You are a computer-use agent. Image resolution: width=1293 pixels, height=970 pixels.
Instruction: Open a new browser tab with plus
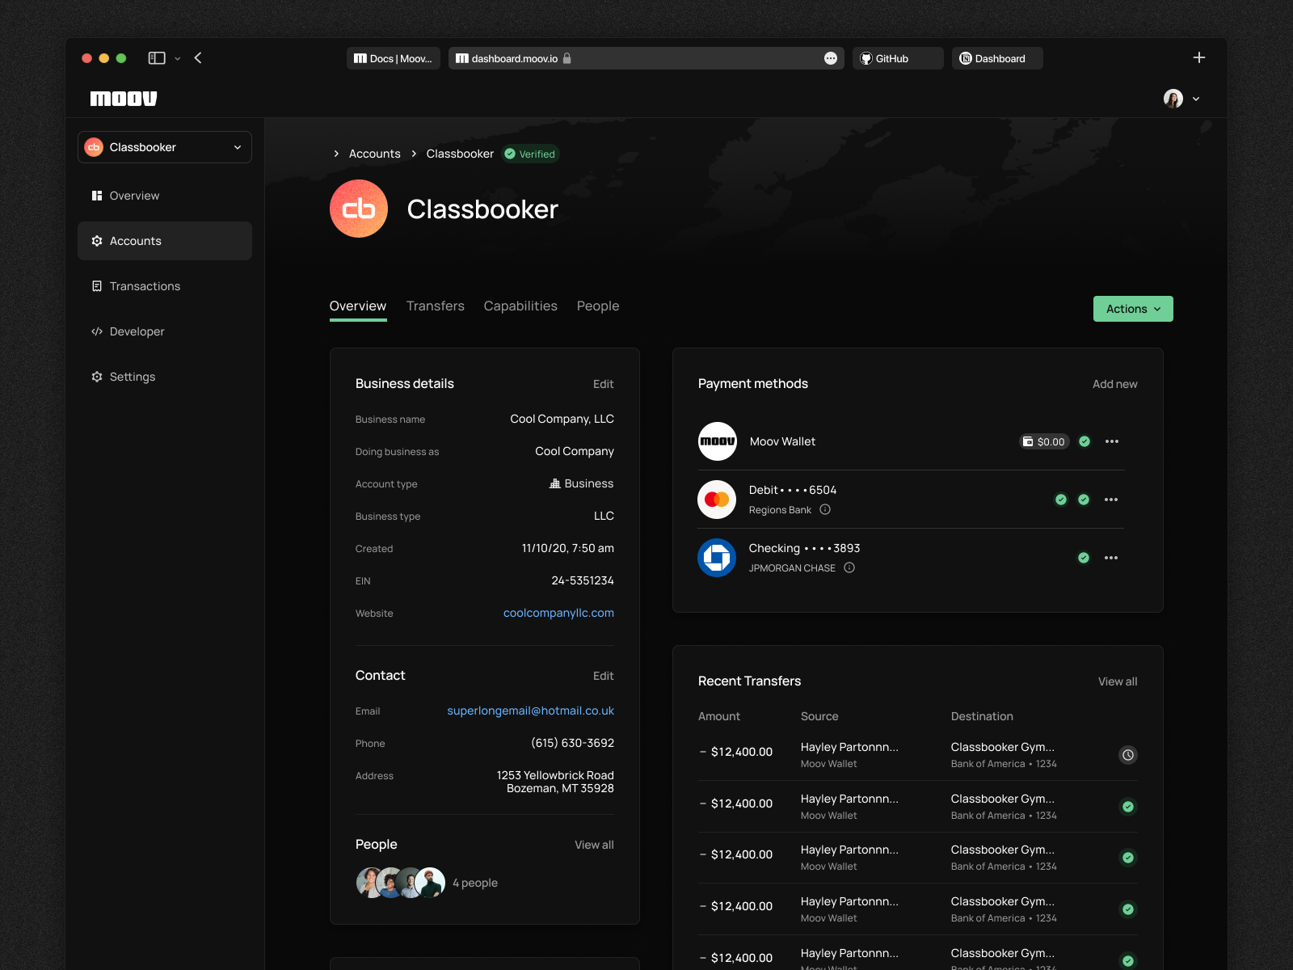(x=1199, y=57)
